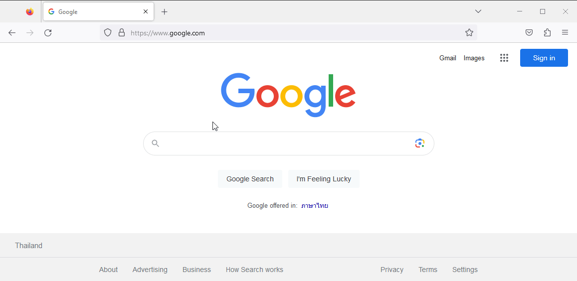Click the I'm Feeling Lucky button
The height and width of the screenshot is (281, 577).
324,179
